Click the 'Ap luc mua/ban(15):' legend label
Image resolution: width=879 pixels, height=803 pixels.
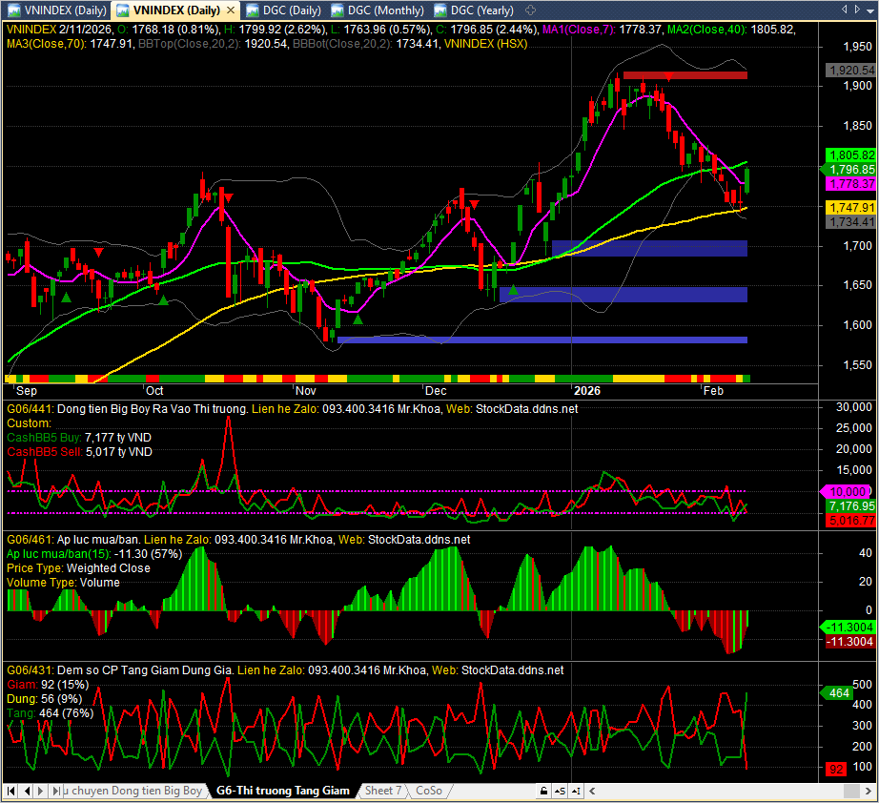click(x=59, y=554)
